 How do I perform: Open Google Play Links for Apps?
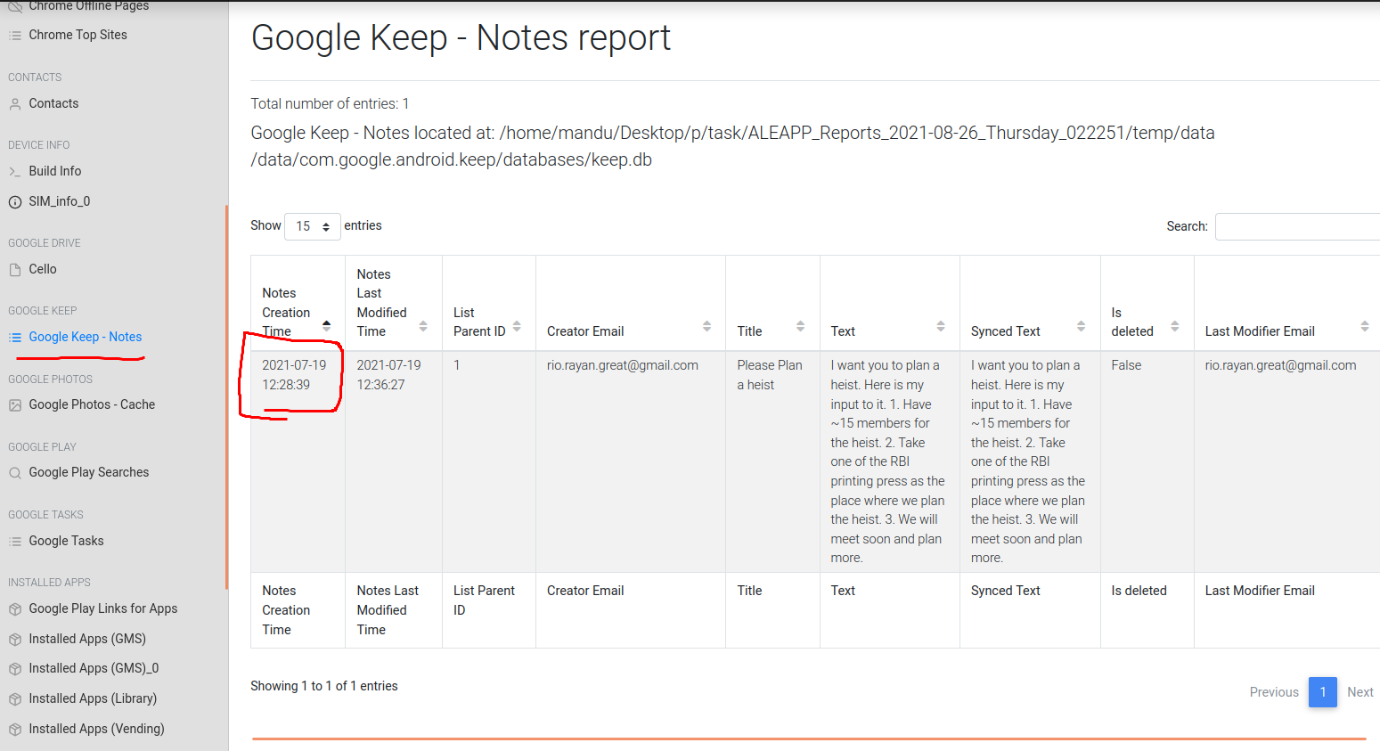(x=103, y=608)
